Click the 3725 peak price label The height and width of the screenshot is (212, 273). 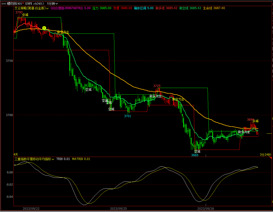pos(157,86)
